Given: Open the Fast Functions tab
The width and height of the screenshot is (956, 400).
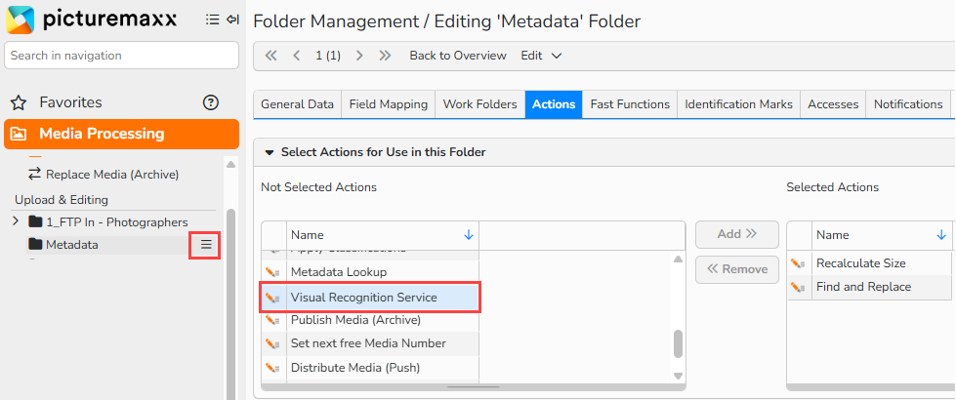Looking at the screenshot, I should pyautogui.click(x=630, y=104).
